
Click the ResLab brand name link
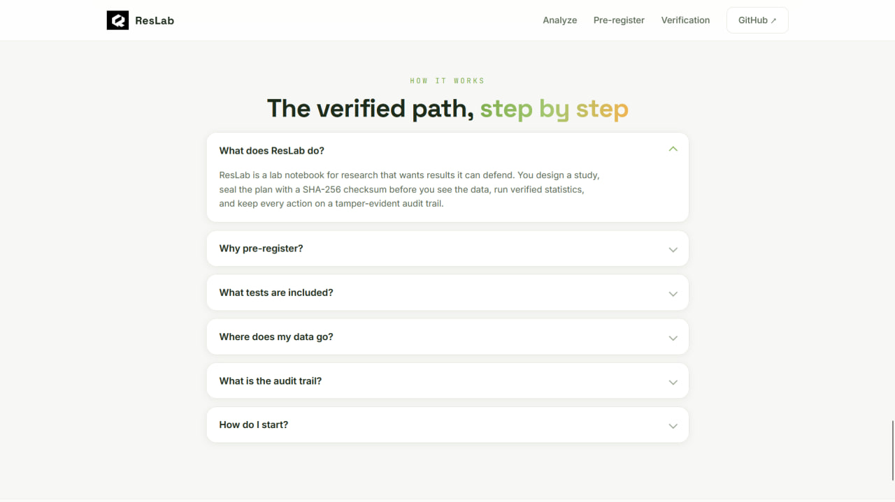(155, 20)
